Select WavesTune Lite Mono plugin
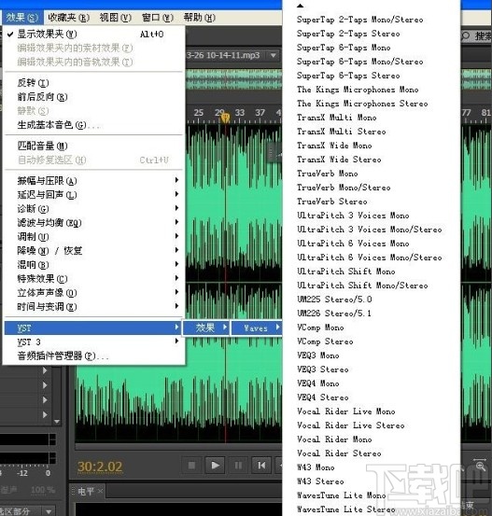 click(x=341, y=495)
